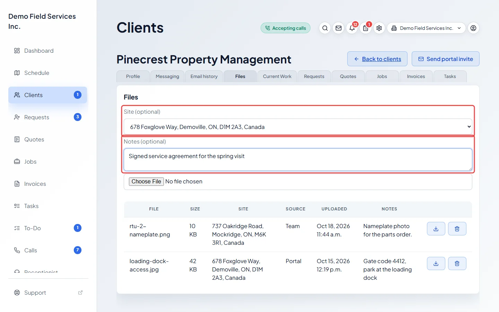Open the client Invoices tab
This screenshot has width=499, height=312.
point(416,76)
